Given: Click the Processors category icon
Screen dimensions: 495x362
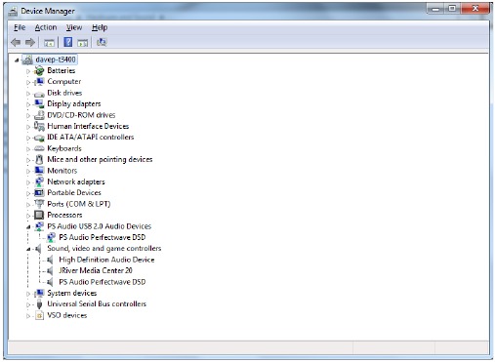Looking at the screenshot, I should pyautogui.click(x=39, y=215).
